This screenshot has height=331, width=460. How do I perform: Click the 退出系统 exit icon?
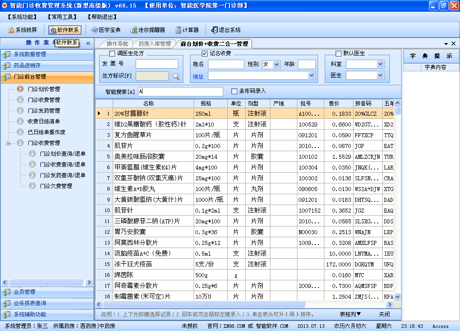[x=215, y=30]
